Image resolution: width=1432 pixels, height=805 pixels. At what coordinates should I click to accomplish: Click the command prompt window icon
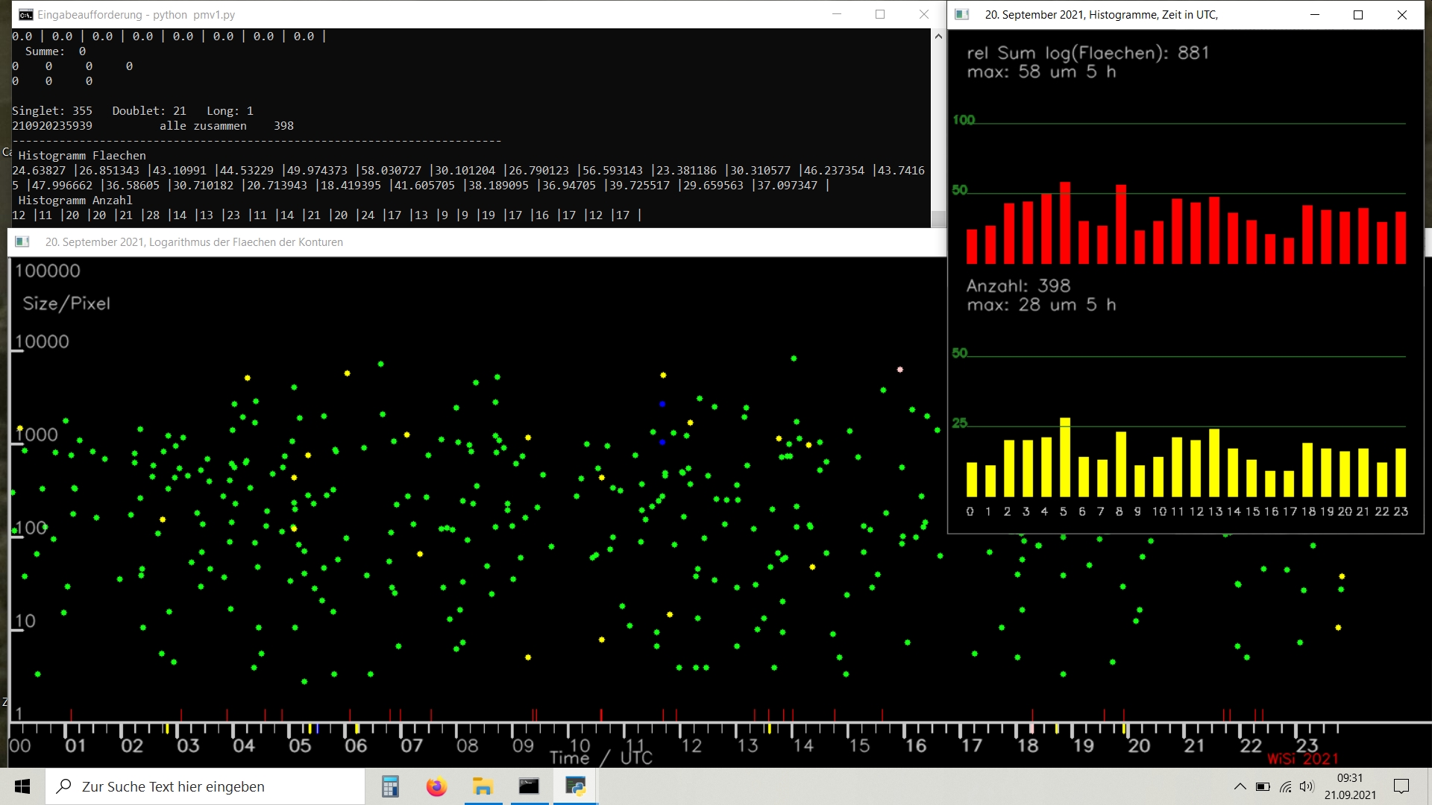25,15
